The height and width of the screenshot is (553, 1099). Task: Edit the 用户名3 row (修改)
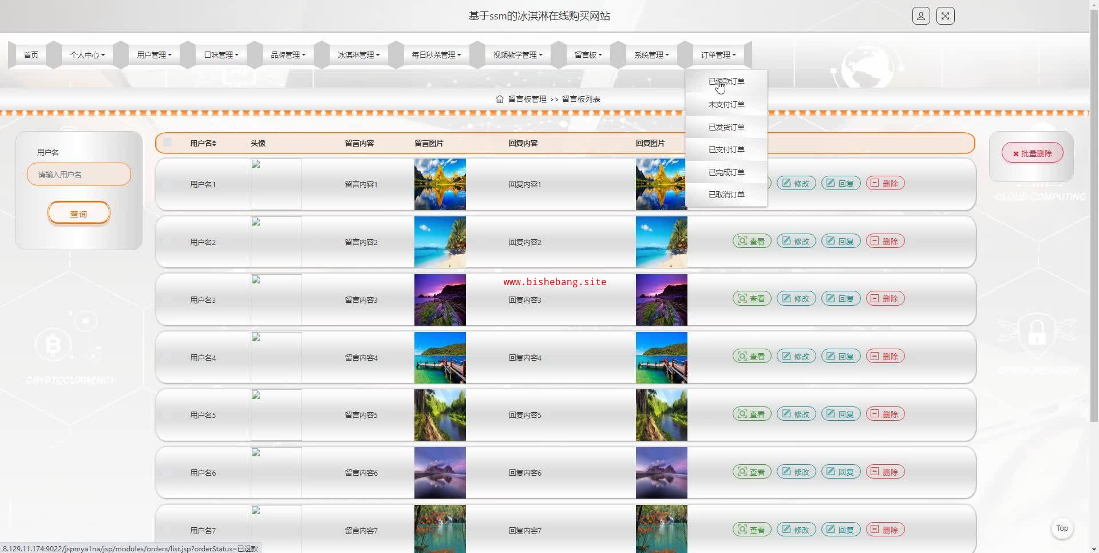pos(796,299)
